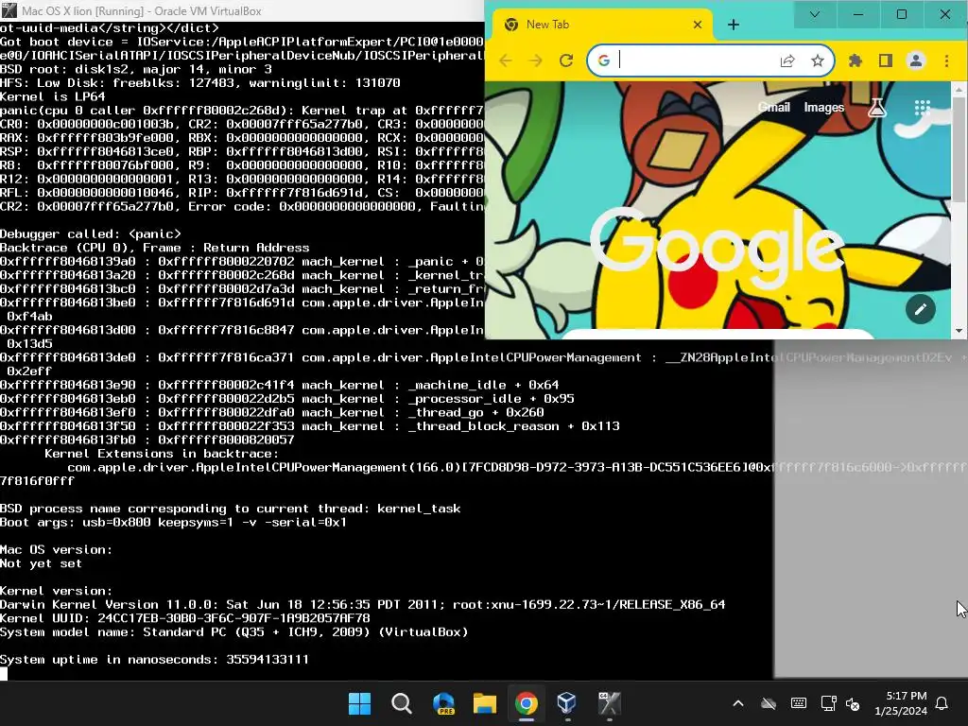Select the New Tab tab
The height and width of the screenshot is (726, 968).
coord(602,25)
